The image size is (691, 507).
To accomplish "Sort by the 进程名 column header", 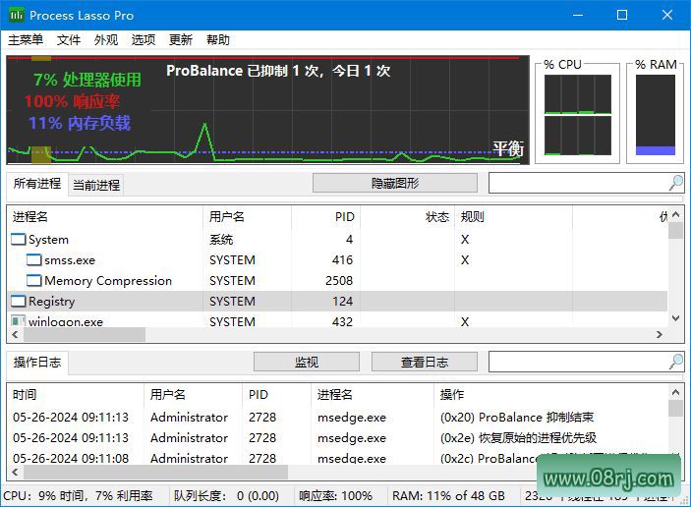I will tap(105, 217).
